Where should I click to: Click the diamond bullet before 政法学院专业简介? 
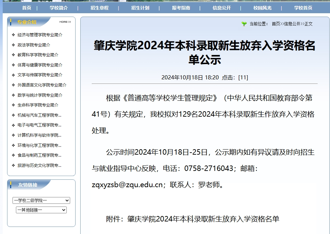coord(14,45)
